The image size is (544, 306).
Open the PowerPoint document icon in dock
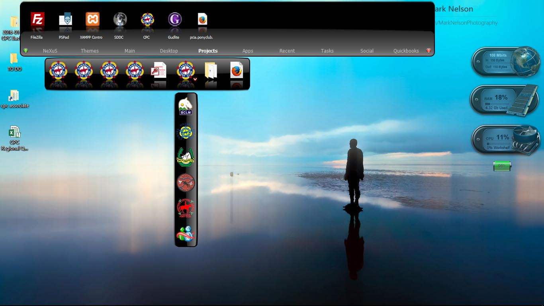[158, 71]
